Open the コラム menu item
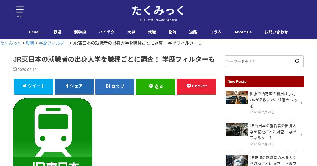Screen dimensions: 317x166 click(216, 32)
